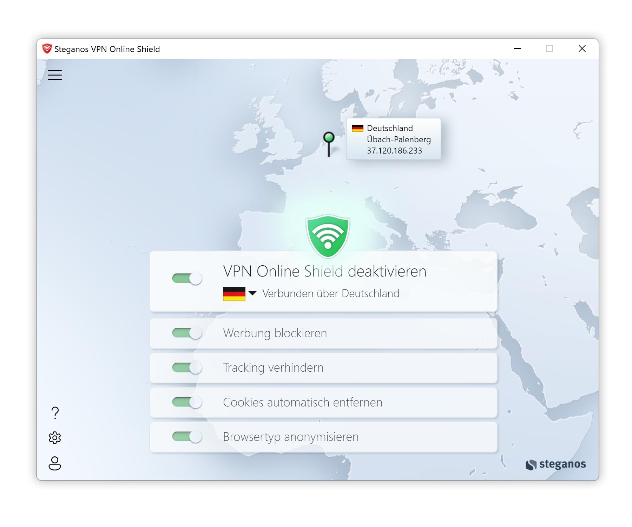
Task: Click 'VPN Online Shield deaktivieren' label
Action: click(325, 271)
